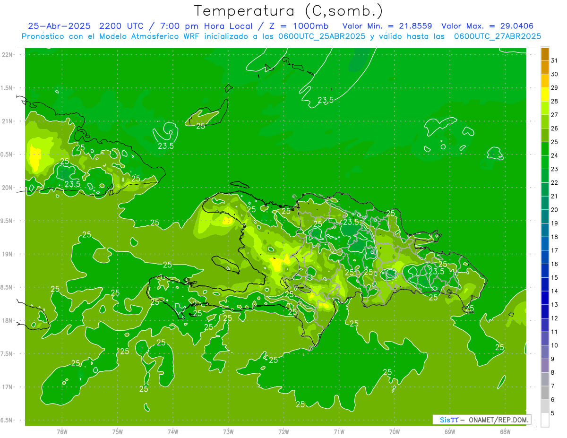Image resolution: width=567 pixels, height=438 pixels.
Task: Click the longitude axis label '71W'
Action: [339, 432]
